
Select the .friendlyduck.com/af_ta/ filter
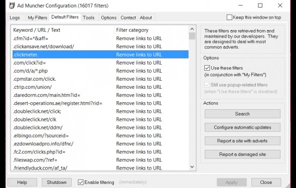coord(100,167)
